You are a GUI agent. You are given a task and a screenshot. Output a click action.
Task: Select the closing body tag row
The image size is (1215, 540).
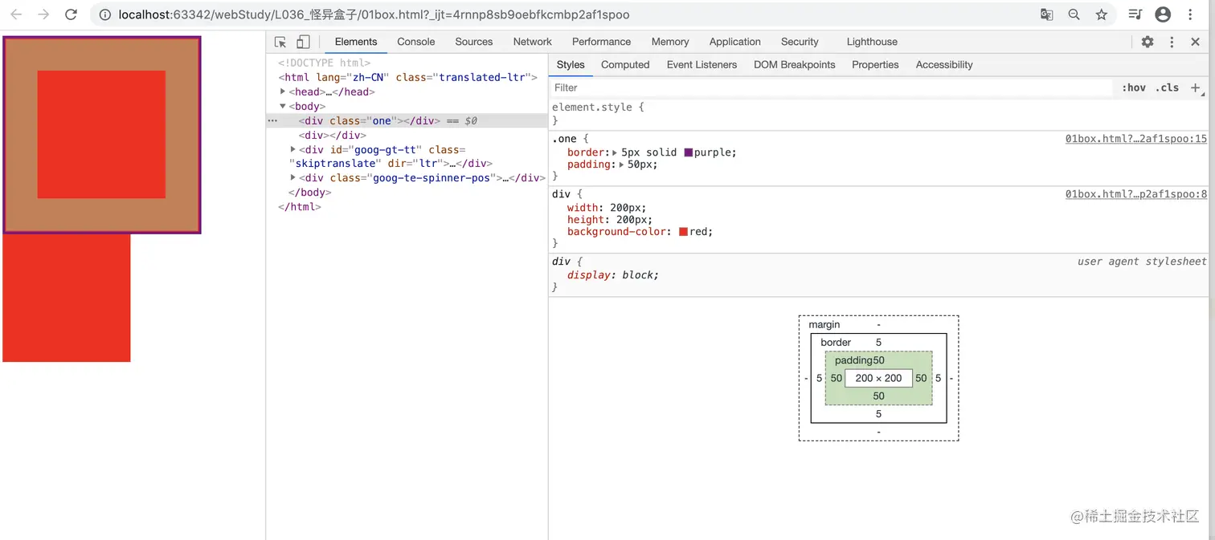coord(310,193)
